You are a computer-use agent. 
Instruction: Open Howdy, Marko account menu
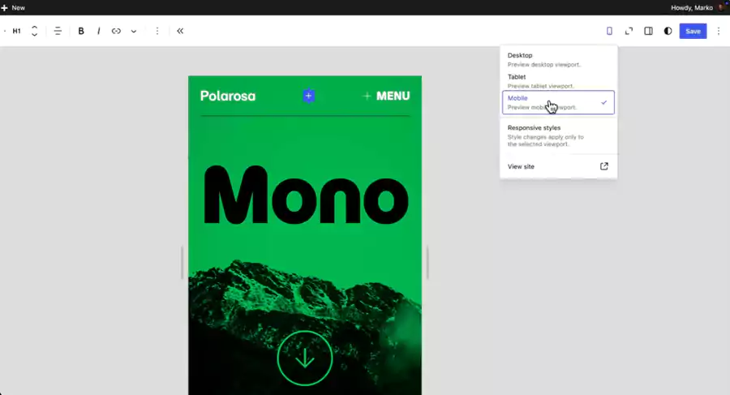(697, 7)
